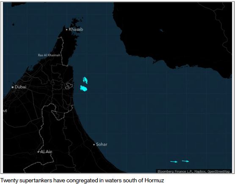The height and width of the screenshot is (184, 235).
Task: Select the Sohar map label
Action: coord(102,144)
